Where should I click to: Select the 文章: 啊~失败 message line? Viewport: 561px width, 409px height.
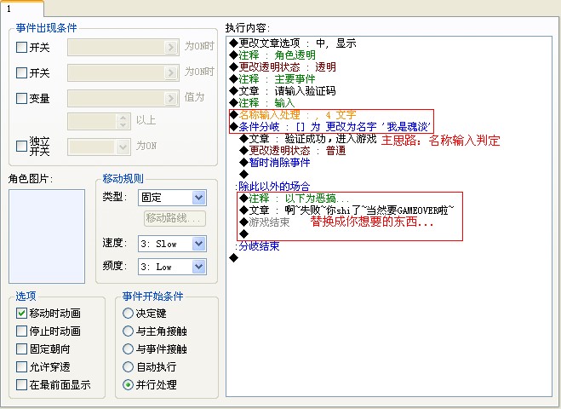click(x=346, y=210)
